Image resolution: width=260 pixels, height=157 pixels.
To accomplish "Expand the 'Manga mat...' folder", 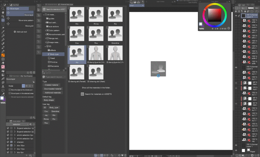I will [45, 38].
